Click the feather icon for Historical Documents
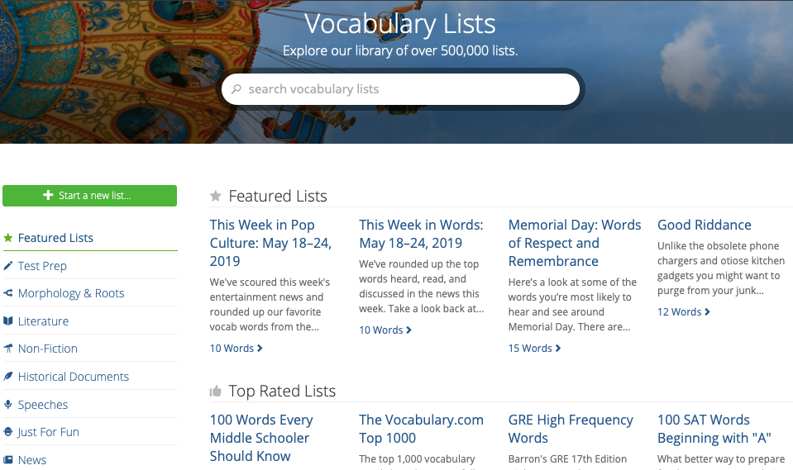The height and width of the screenshot is (470, 793). point(8,377)
